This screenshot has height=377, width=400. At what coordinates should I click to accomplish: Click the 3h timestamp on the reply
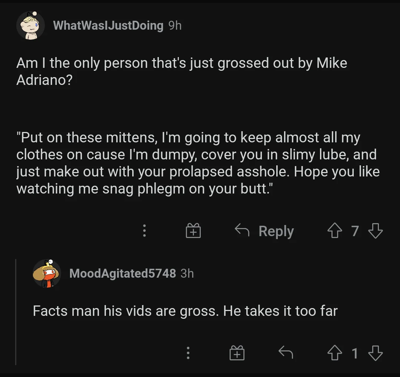[x=187, y=274]
